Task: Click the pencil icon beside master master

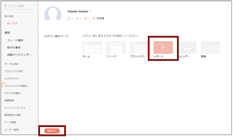Action: click(x=91, y=12)
